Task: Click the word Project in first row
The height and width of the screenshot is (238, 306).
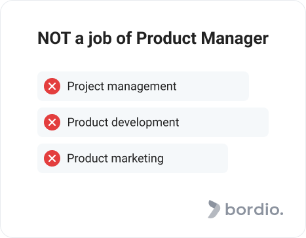Action: tap(86, 87)
